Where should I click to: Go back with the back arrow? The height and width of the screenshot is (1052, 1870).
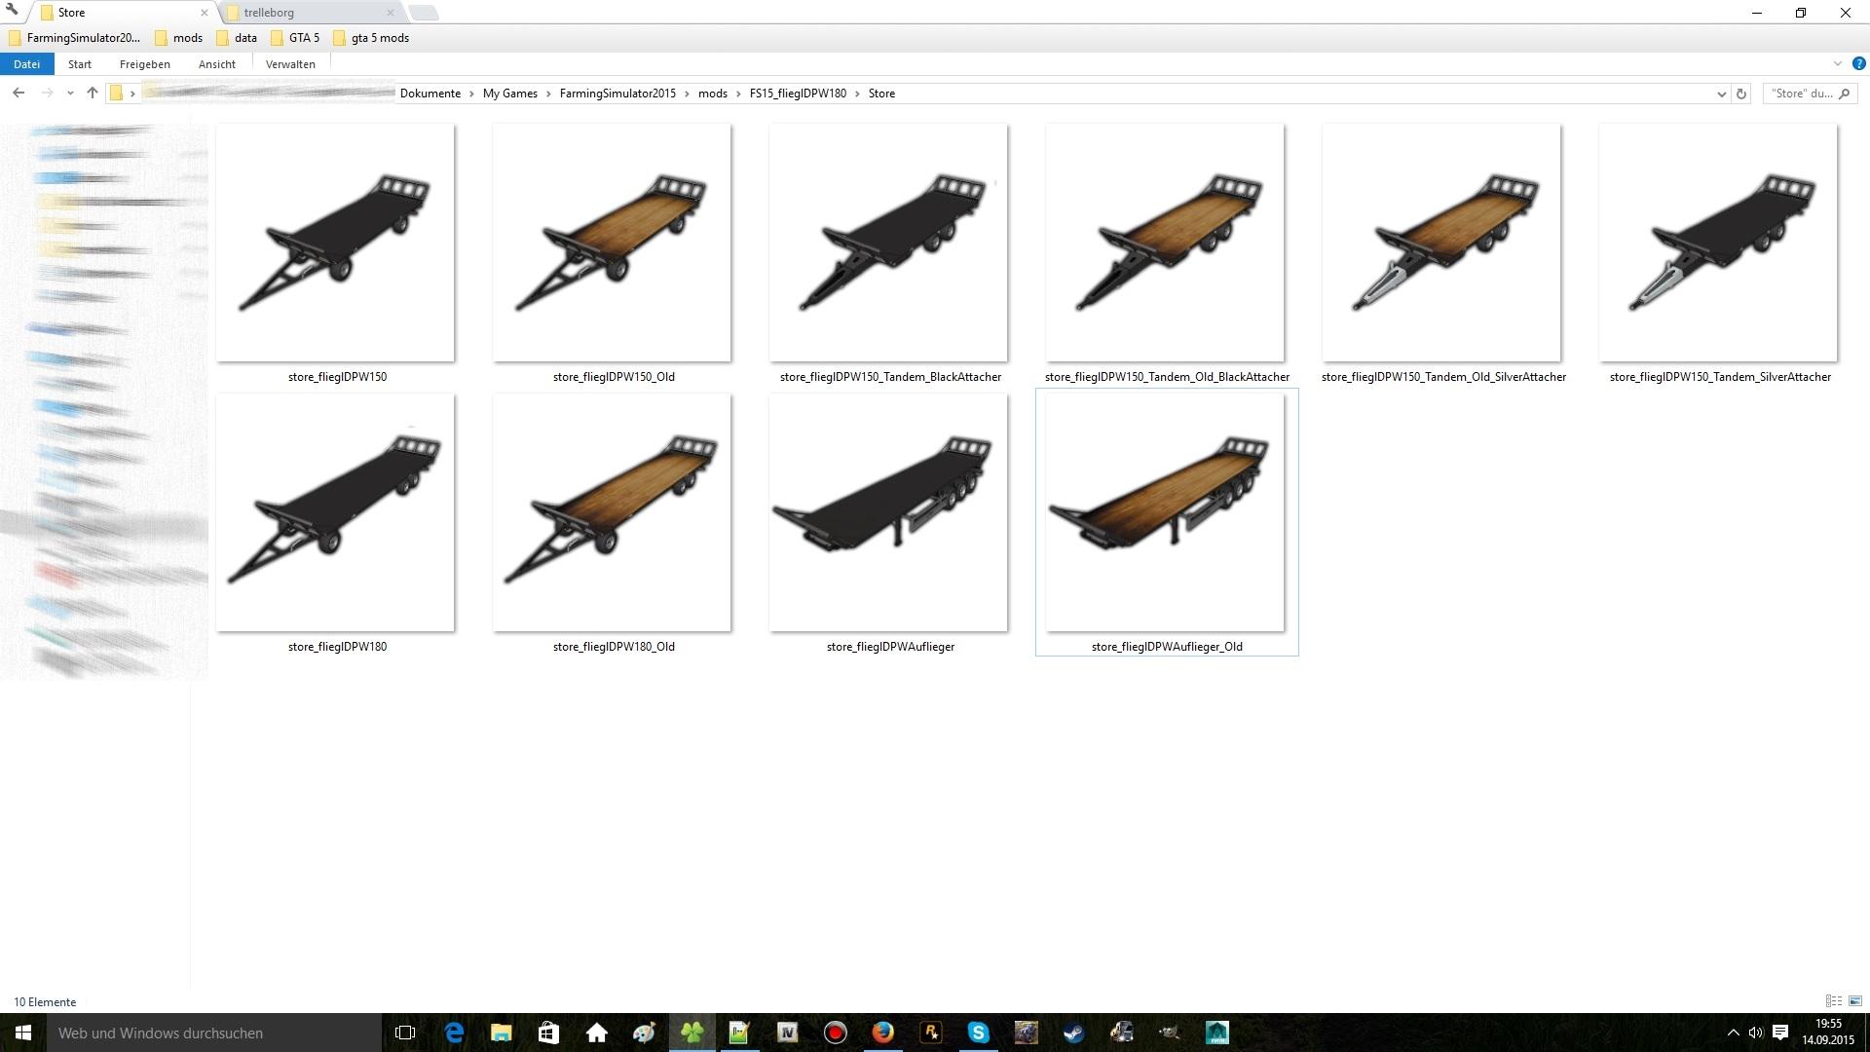19,94
